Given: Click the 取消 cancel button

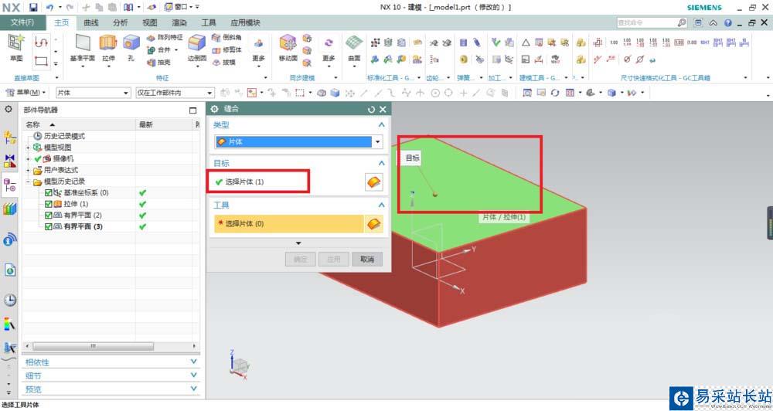Looking at the screenshot, I should click(366, 260).
